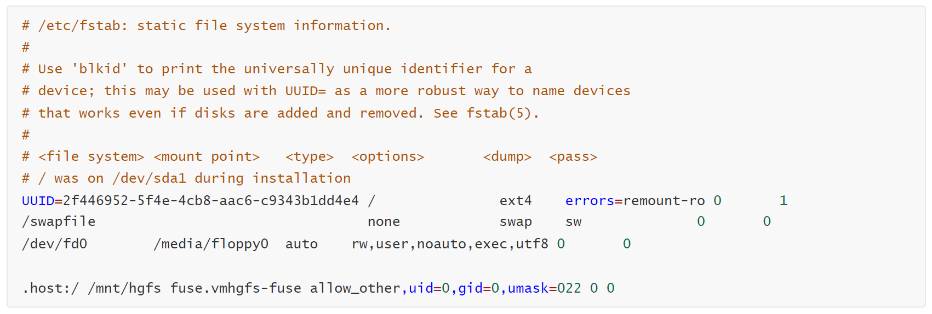The image size is (932, 314).
Task: Click the UUID keyword in root entry
Action: 38,201
